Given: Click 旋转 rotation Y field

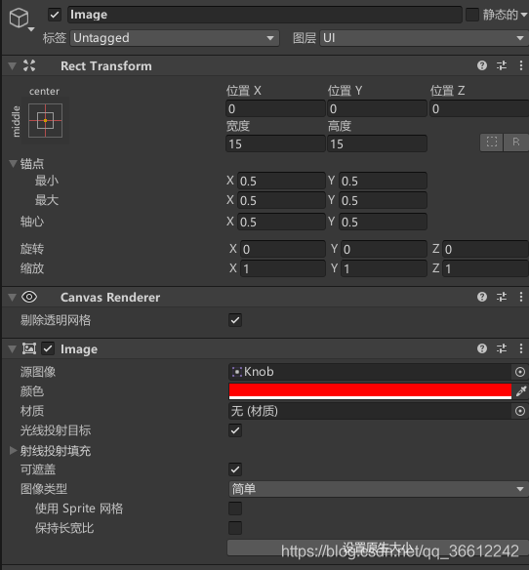Looking at the screenshot, I should (x=384, y=250).
